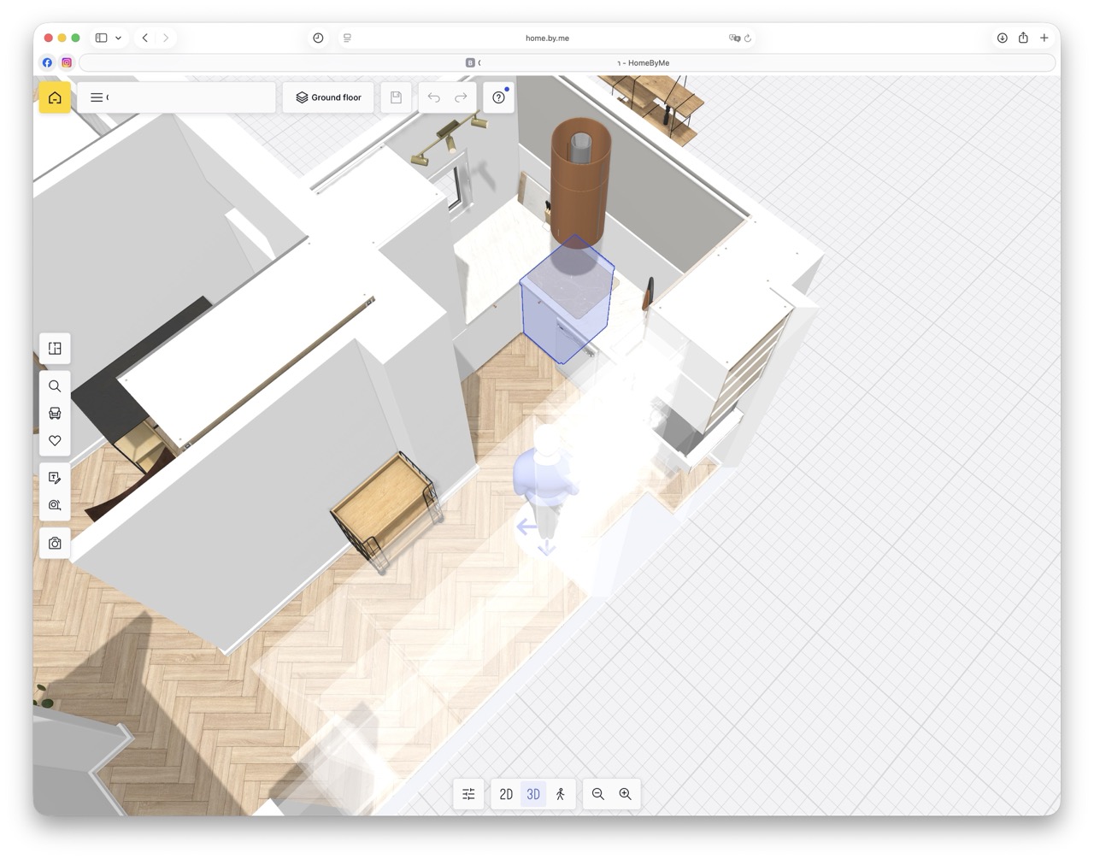Open the help question mark button

tap(498, 97)
